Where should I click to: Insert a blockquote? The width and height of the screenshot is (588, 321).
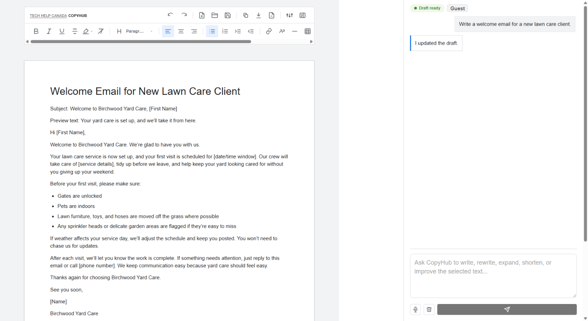[x=282, y=31]
